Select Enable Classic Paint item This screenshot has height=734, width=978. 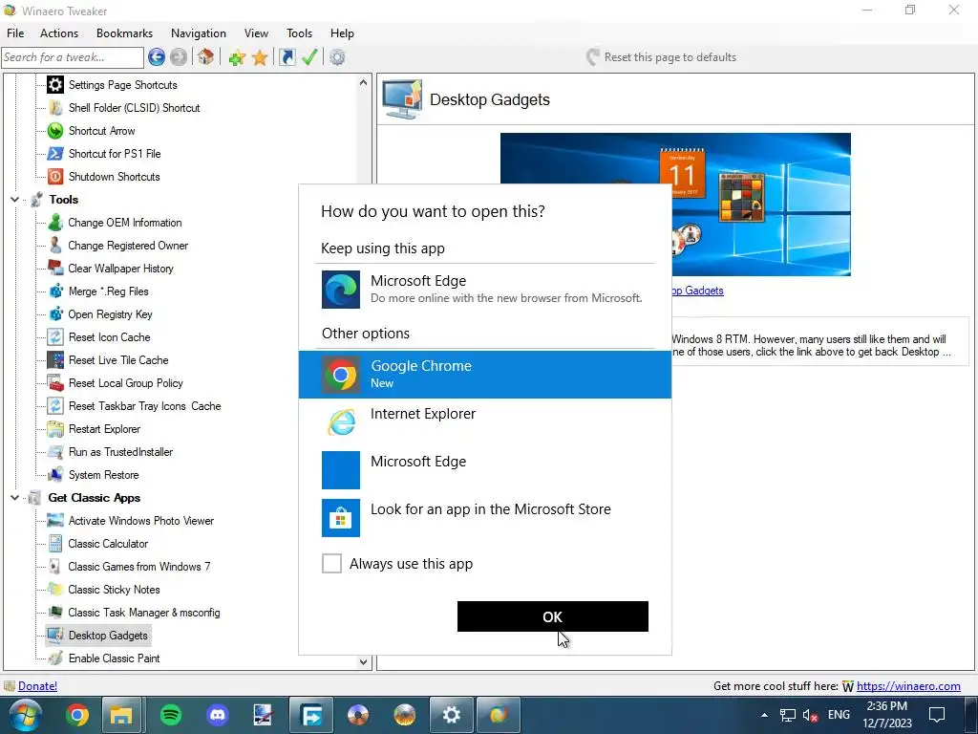(114, 658)
